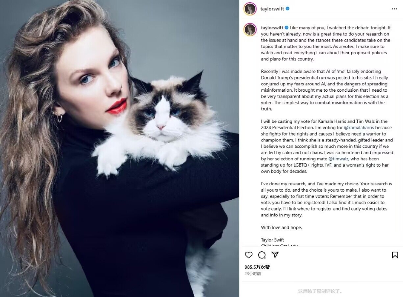Click the Taylor Swift signature in caption
The width and height of the screenshot is (403, 297).
click(x=273, y=240)
